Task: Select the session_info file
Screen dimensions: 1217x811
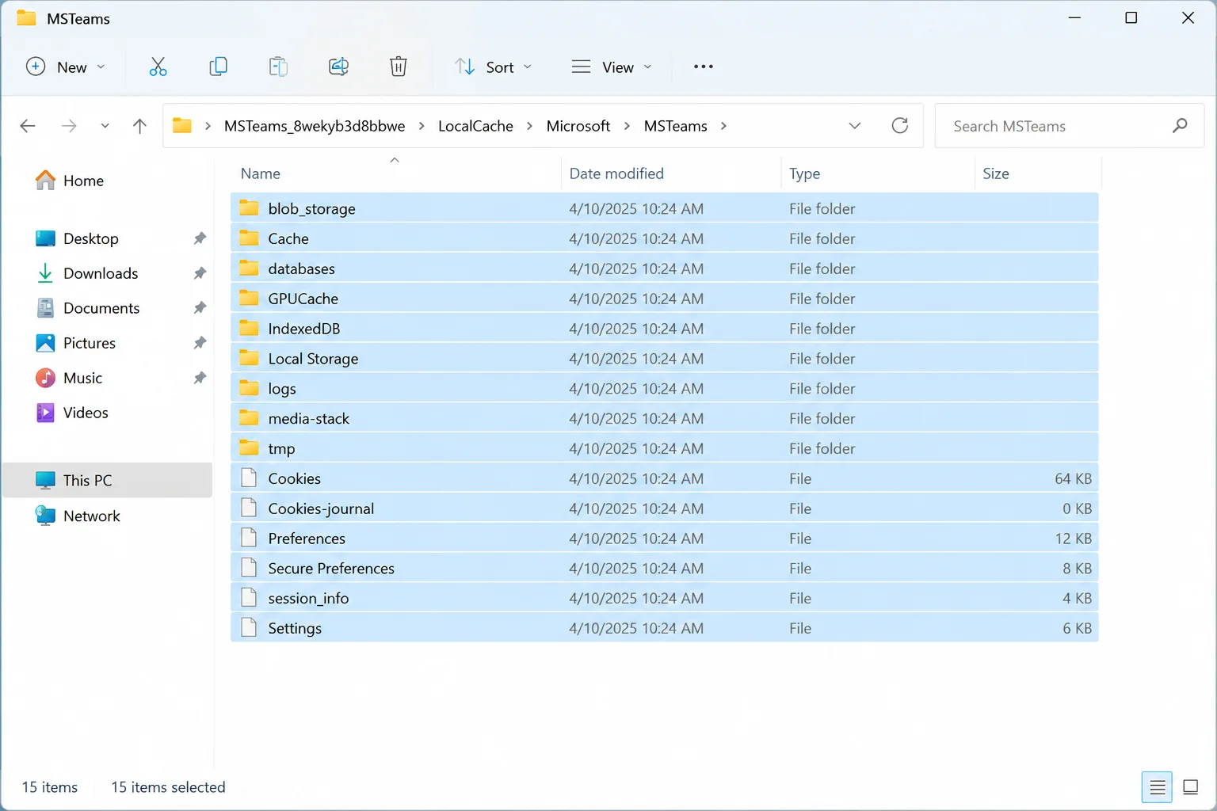Action: 665,598
